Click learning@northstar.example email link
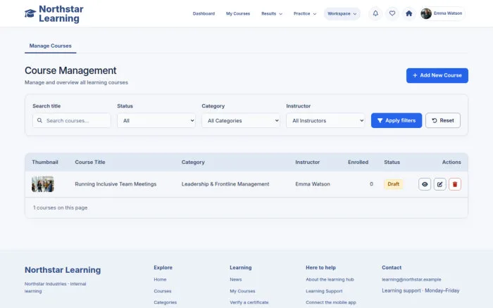The width and height of the screenshot is (493, 308). point(411,279)
